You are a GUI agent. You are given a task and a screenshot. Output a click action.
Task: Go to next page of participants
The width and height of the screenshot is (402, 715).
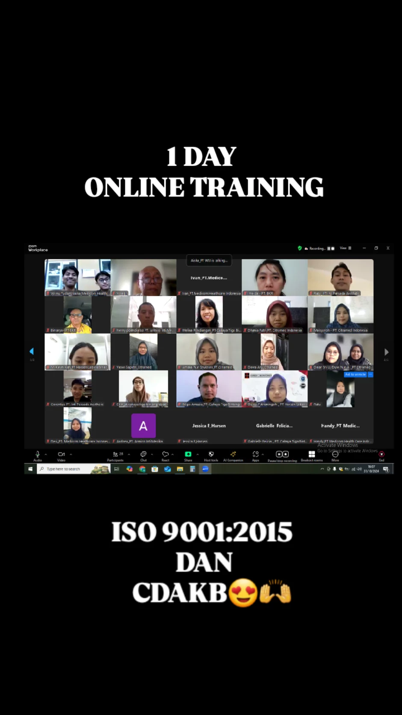(x=386, y=352)
